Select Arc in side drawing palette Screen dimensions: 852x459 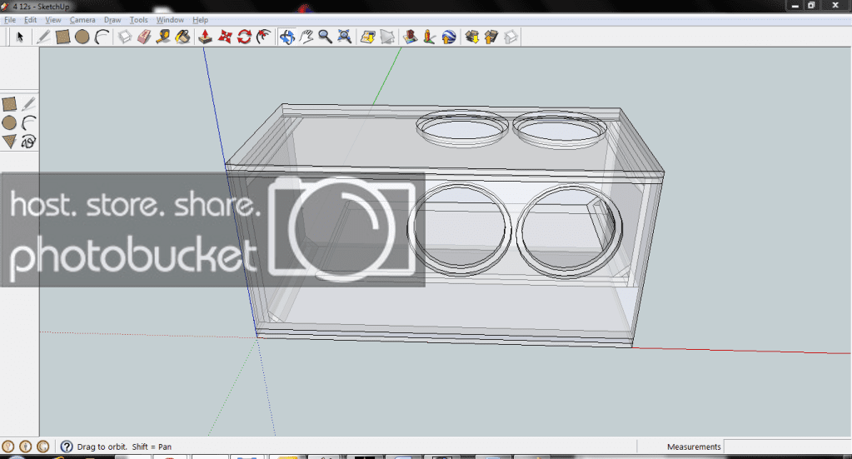click(29, 122)
